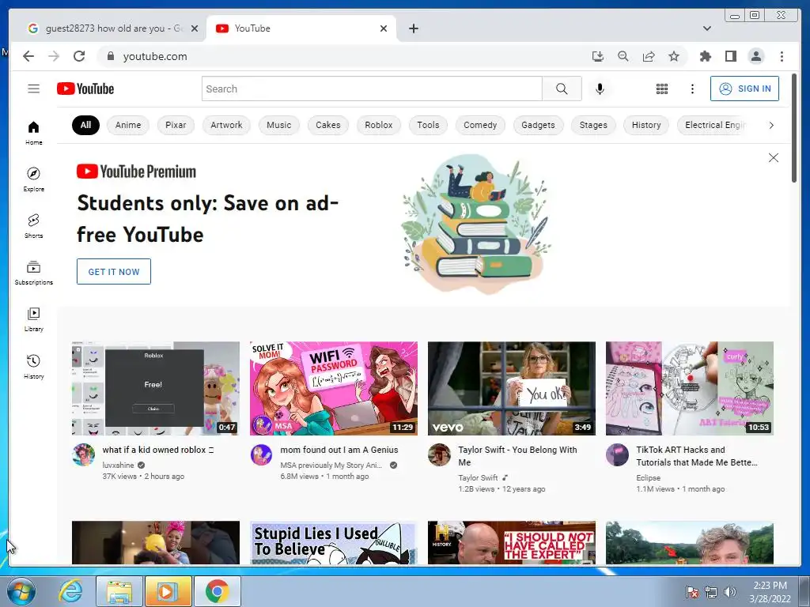Select the Stages filter chip
This screenshot has width=810, height=607.
[593, 125]
